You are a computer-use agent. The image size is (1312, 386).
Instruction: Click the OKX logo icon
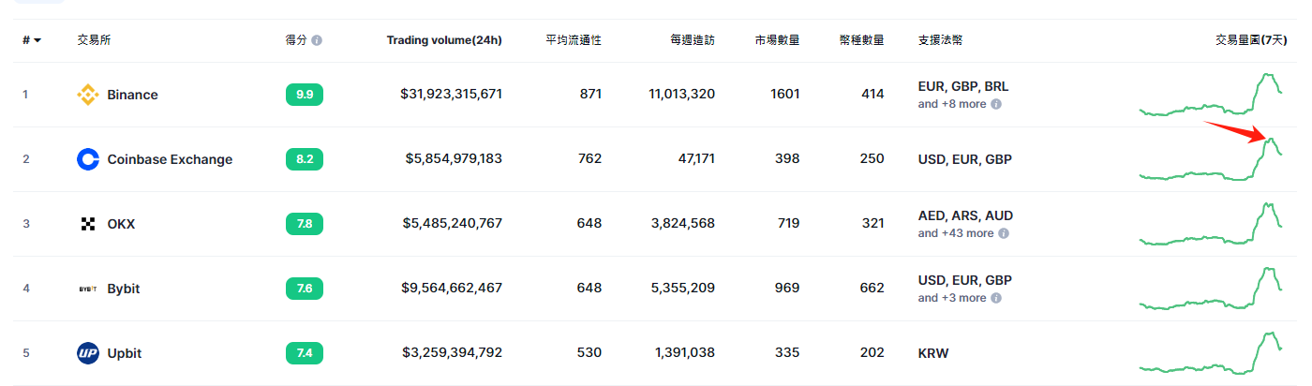coord(87,224)
